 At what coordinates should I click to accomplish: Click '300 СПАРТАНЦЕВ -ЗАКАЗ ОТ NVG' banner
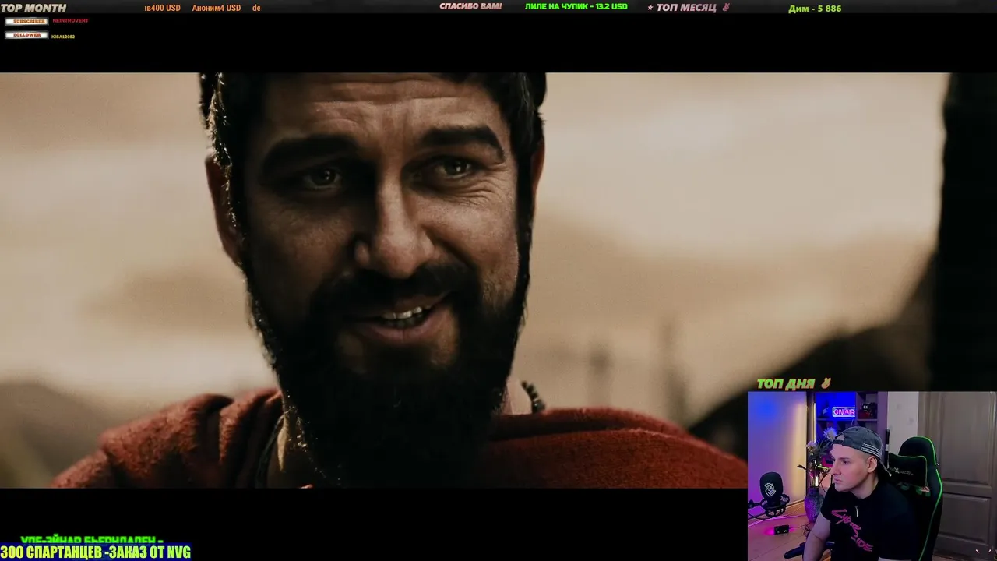(95, 552)
